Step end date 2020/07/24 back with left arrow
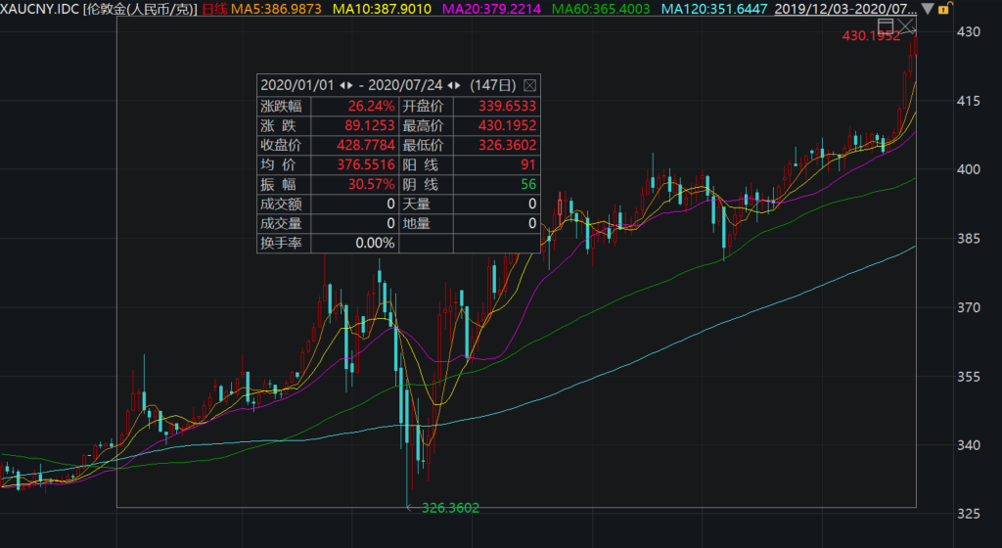1002x548 pixels. pyautogui.click(x=450, y=85)
